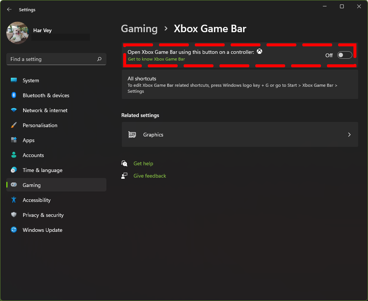The image size is (368, 301).
Task: Open the Give feedback link
Action: pos(150,176)
